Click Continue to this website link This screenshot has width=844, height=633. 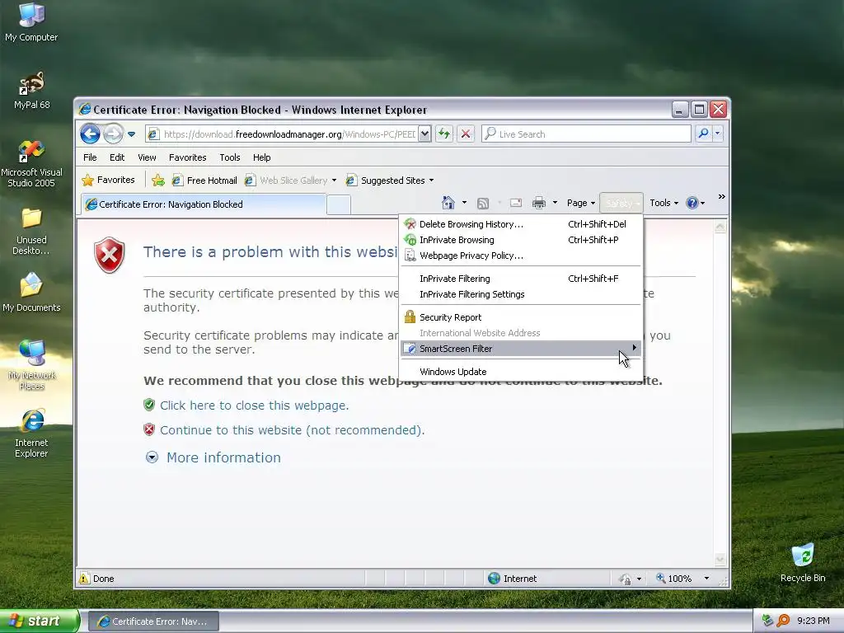[x=293, y=430]
